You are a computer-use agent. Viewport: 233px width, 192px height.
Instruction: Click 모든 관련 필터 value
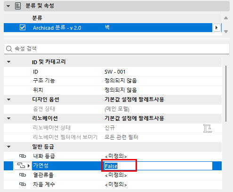pyautogui.click(x=121, y=137)
